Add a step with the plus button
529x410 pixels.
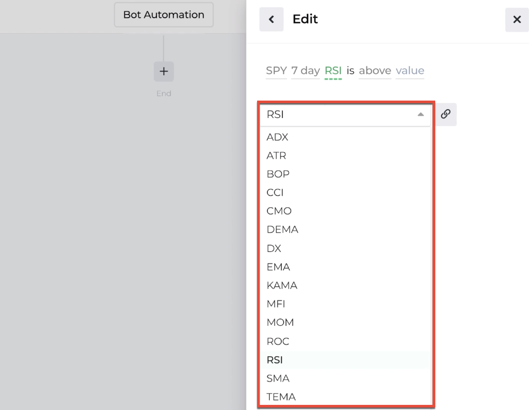[x=164, y=71]
